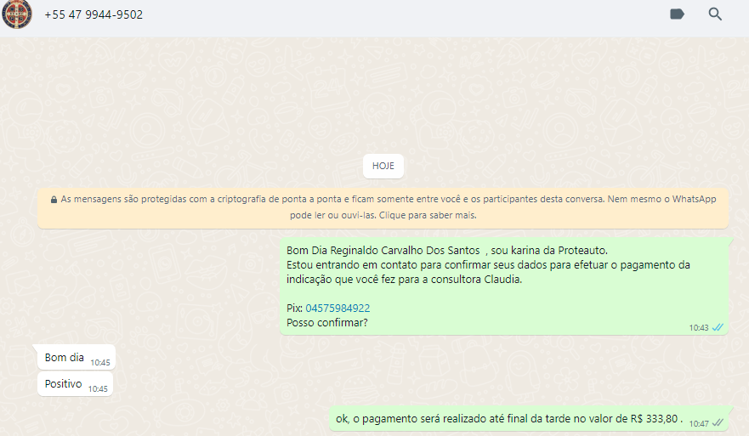Image resolution: width=749 pixels, height=436 pixels.
Task: Click the label tag icon in header
Action: click(x=677, y=14)
